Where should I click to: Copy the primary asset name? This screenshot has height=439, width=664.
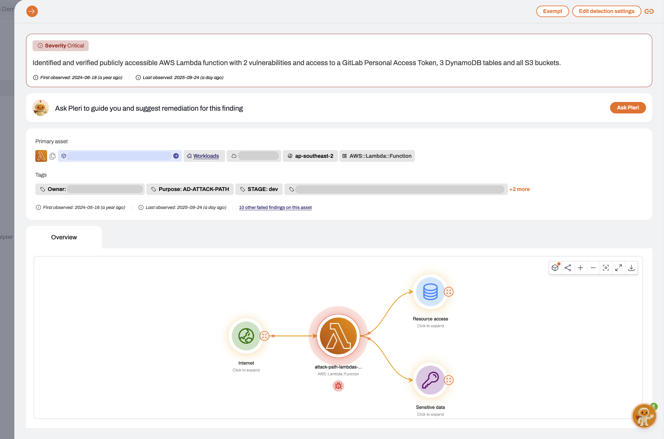tap(53, 156)
